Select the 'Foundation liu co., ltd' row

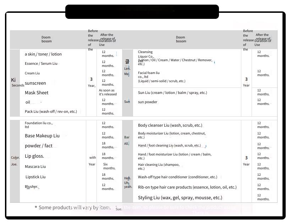coord(39,125)
